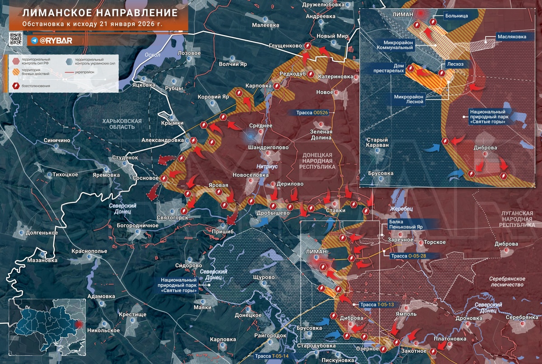This screenshot has width=542, height=364.
Task: Click the clash icon next to Святогорск
Action: (183, 211)
